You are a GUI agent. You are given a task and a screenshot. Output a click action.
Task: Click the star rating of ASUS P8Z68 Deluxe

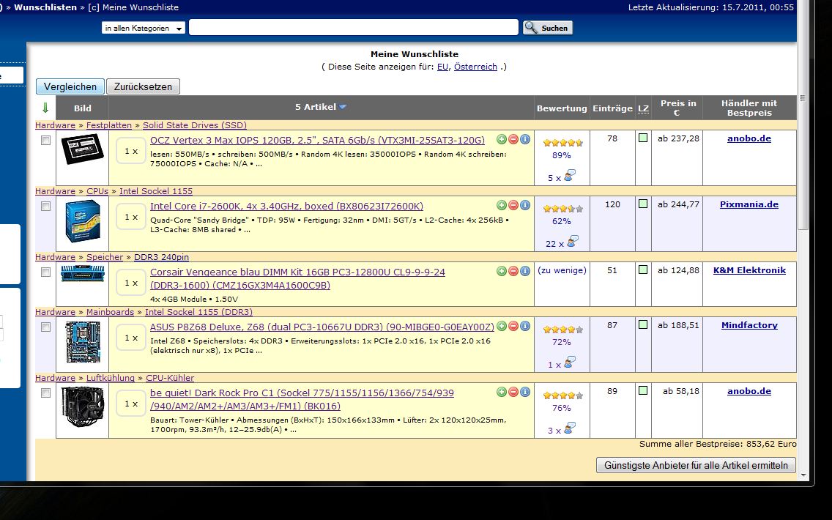[x=562, y=330]
